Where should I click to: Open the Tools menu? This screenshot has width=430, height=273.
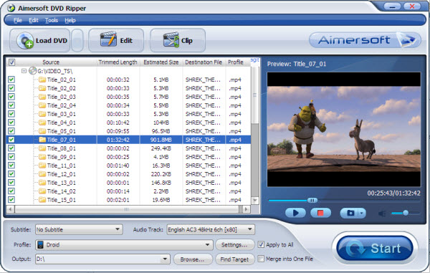tap(52, 20)
